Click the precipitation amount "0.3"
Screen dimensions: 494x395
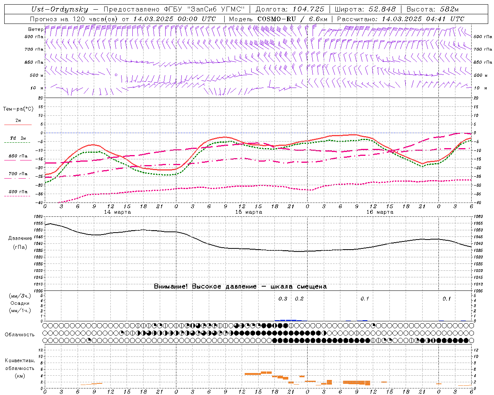point(283,299)
